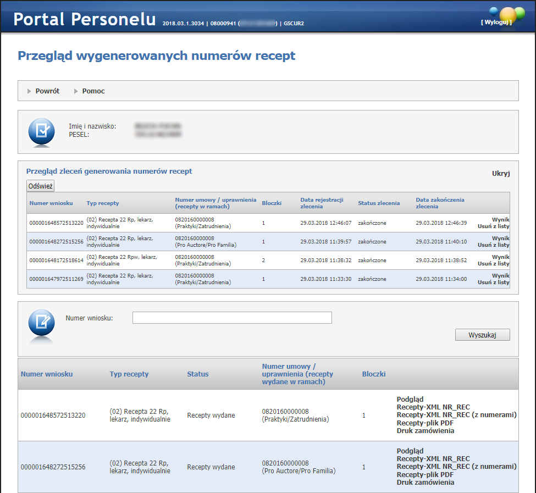Open Wynik for request 000001648572513220
Image resolution: width=536 pixels, height=493 pixels.
[500, 220]
